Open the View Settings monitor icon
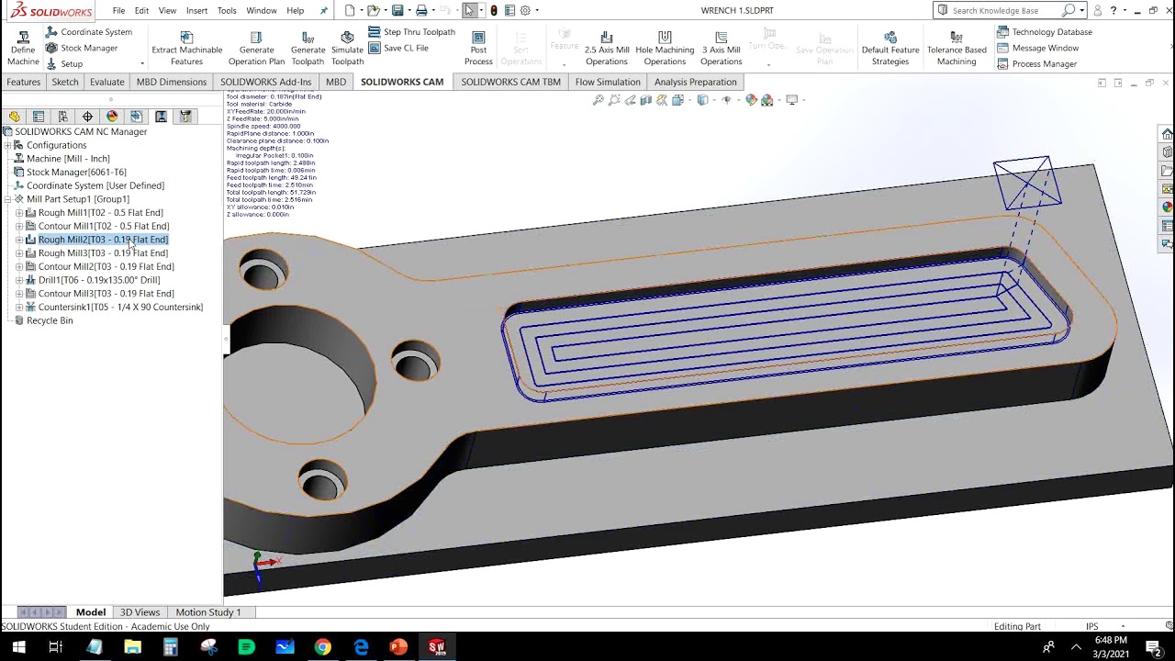The image size is (1175, 661). point(791,100)
